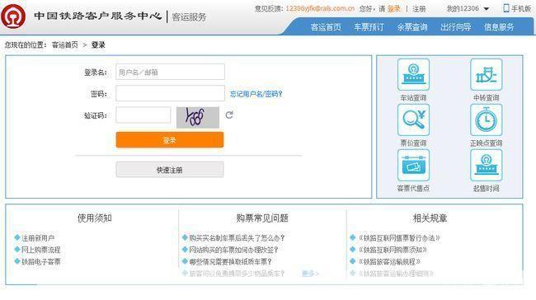Screen dimensions: 536x300
Task: Click the 客票代售点 label text
Action: pyautogui.click(x=413, y=188)
